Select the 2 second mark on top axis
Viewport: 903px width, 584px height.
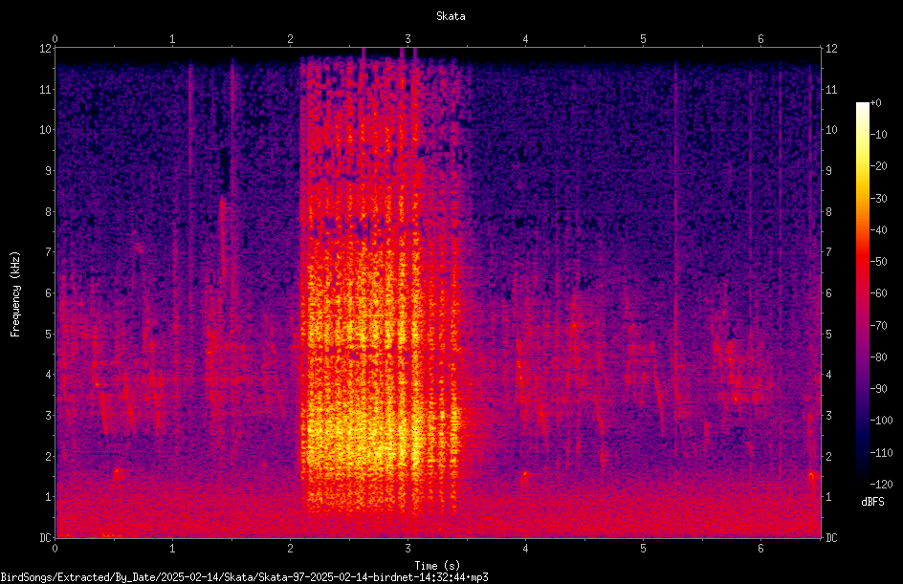point(290,39)
